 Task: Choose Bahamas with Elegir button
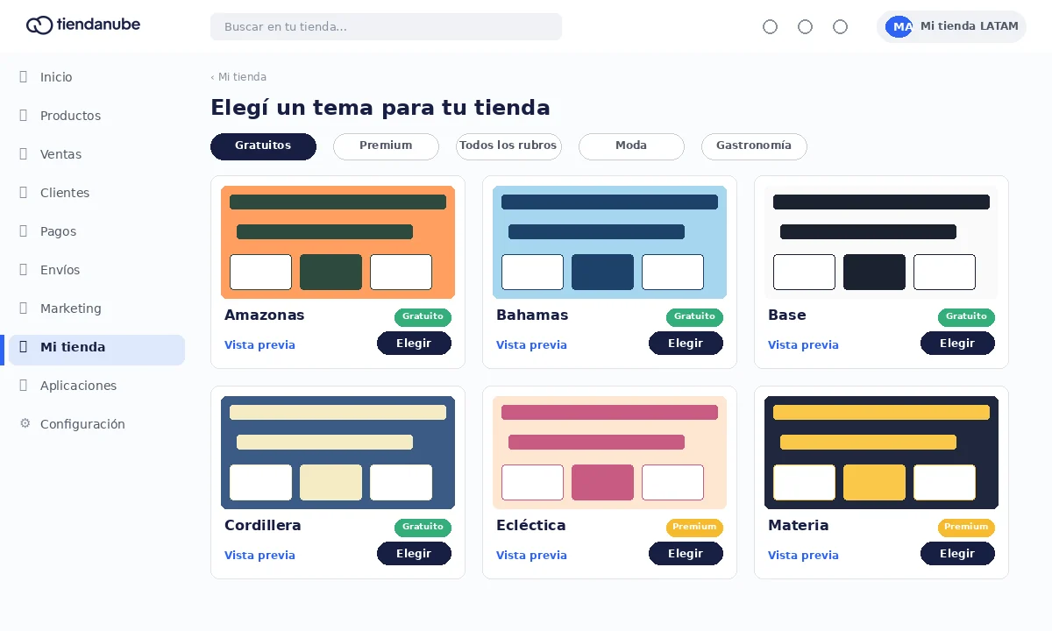pos(686,344)
